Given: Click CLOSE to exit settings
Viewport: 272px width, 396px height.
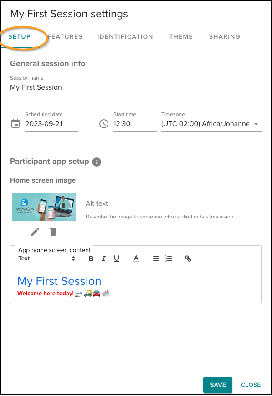Looking at the screenshot, I should [x=251, y=385].
